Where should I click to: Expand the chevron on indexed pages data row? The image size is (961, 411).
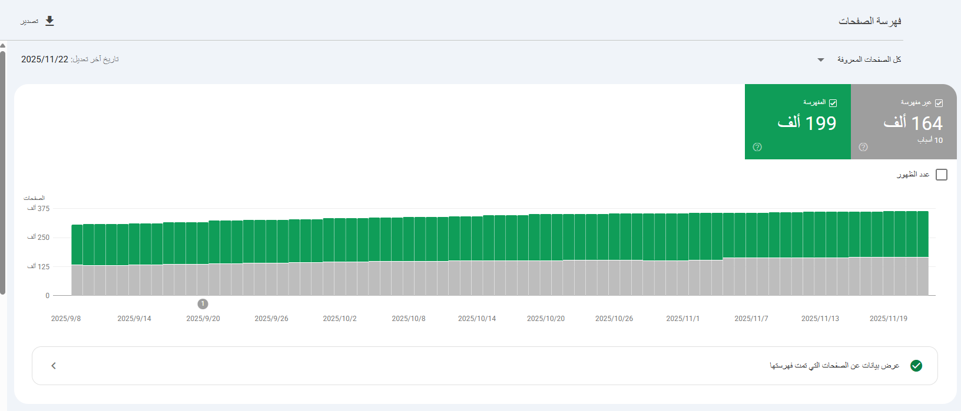(54, 366)
